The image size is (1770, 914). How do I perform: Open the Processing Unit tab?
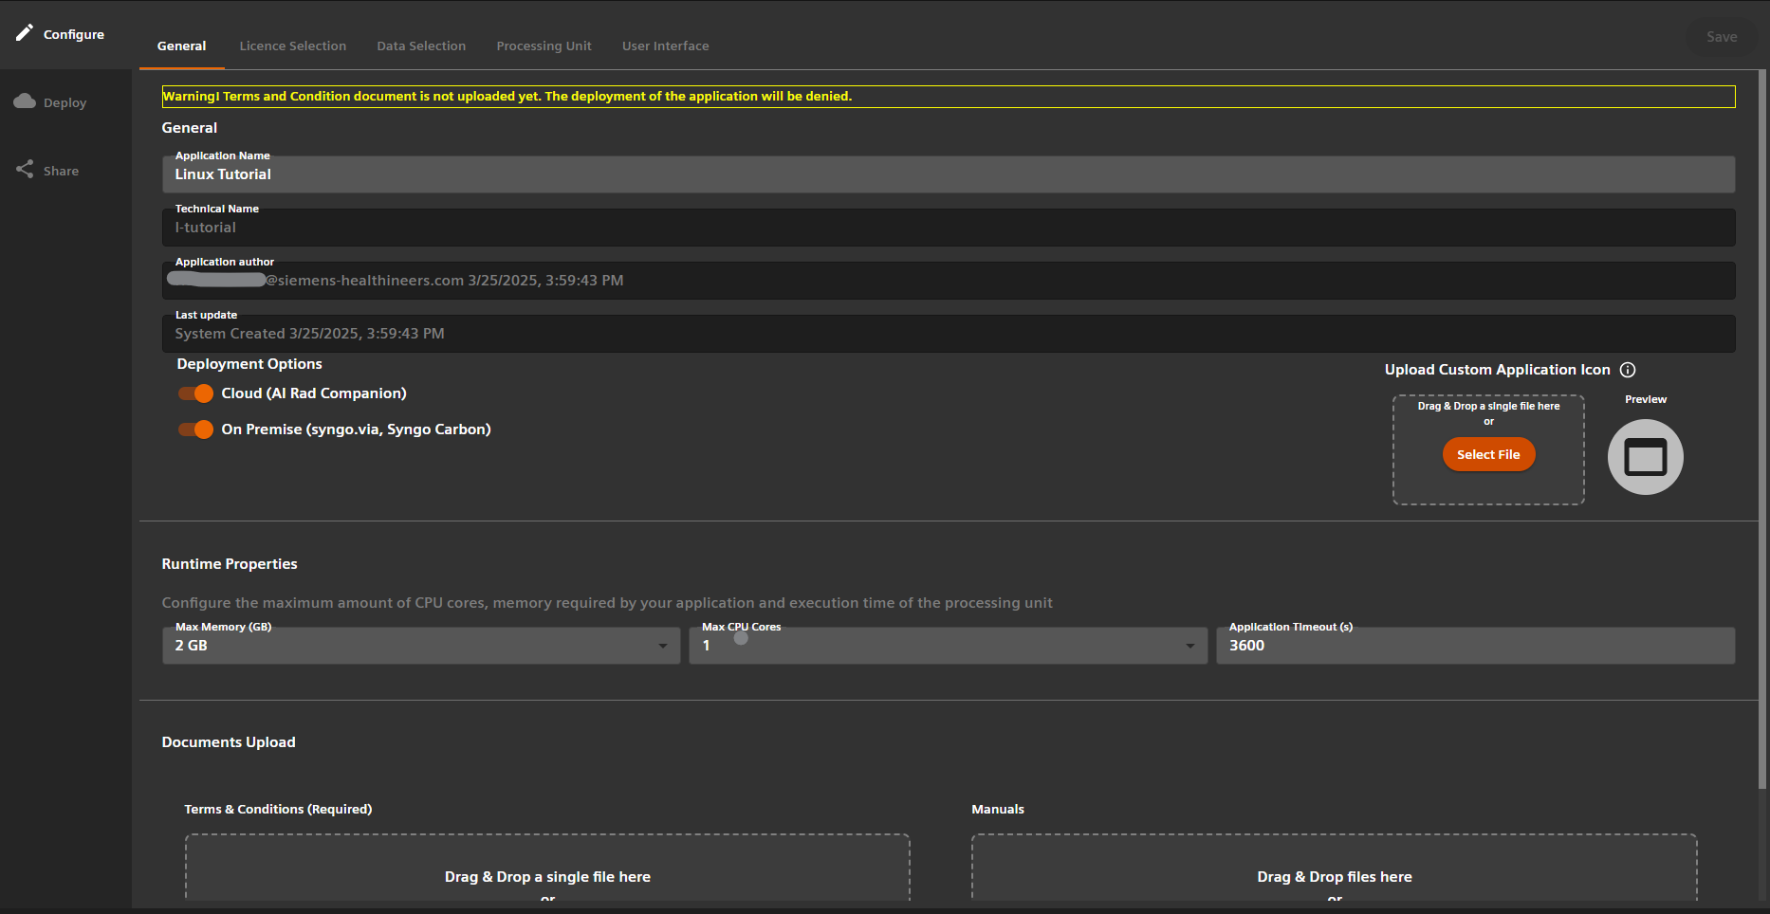pos(544,46)
